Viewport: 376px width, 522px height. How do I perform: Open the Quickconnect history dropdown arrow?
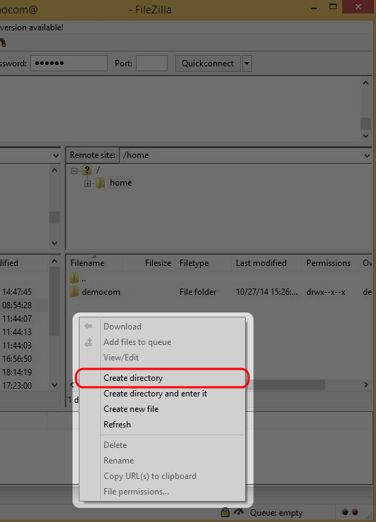[246, 63]
